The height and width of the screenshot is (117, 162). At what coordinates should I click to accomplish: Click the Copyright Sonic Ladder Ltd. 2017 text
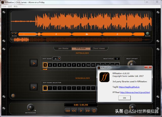point(128,76)
